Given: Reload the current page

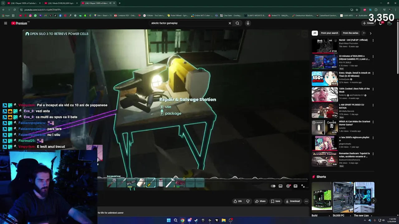Looking at the screenshot, I should (x=14, y=10).
